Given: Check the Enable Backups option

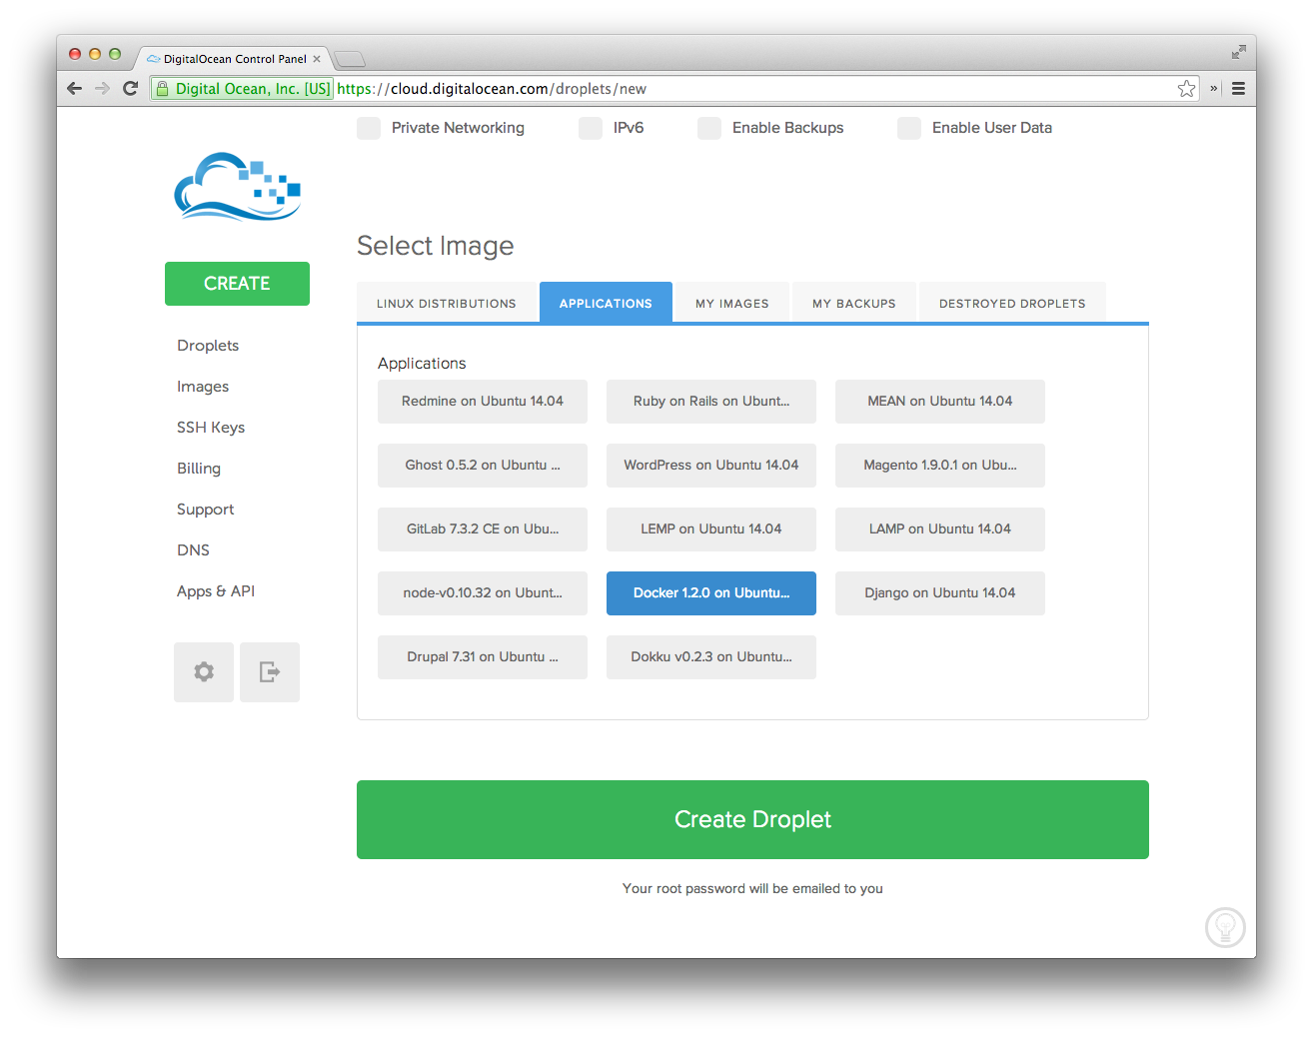Looking at the screenshot, I should [x=709, y=128].
